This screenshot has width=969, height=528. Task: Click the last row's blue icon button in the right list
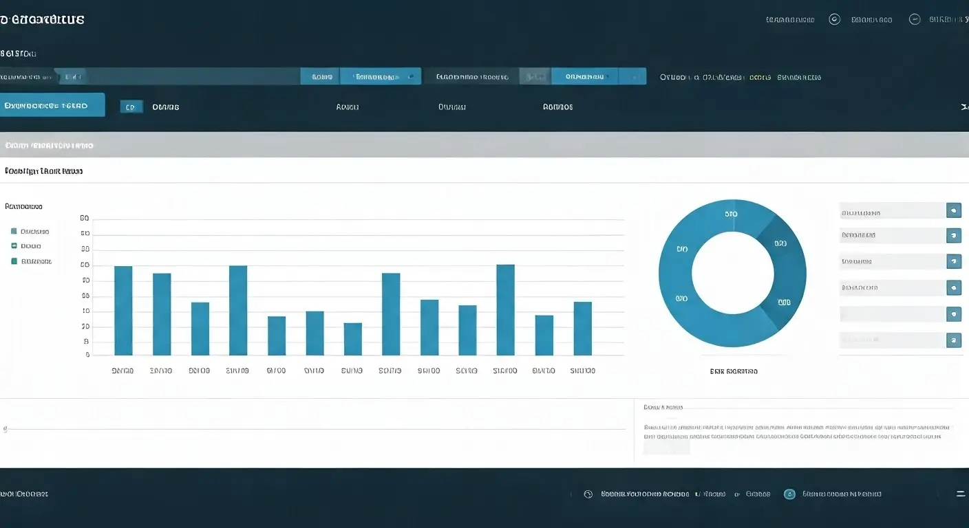[954, 340]
